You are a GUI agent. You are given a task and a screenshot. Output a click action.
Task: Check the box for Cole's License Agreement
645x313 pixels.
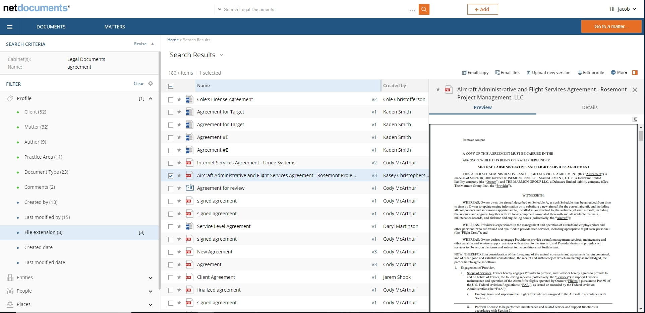coord(171,99)
